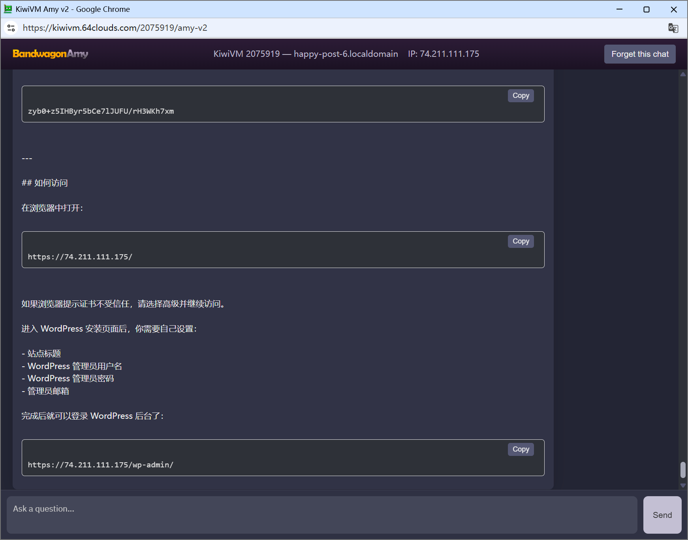Select the text https://74.211.111.175/wp-admin/
This screenshot has height=540, width=688.
(x=101, y=465)
